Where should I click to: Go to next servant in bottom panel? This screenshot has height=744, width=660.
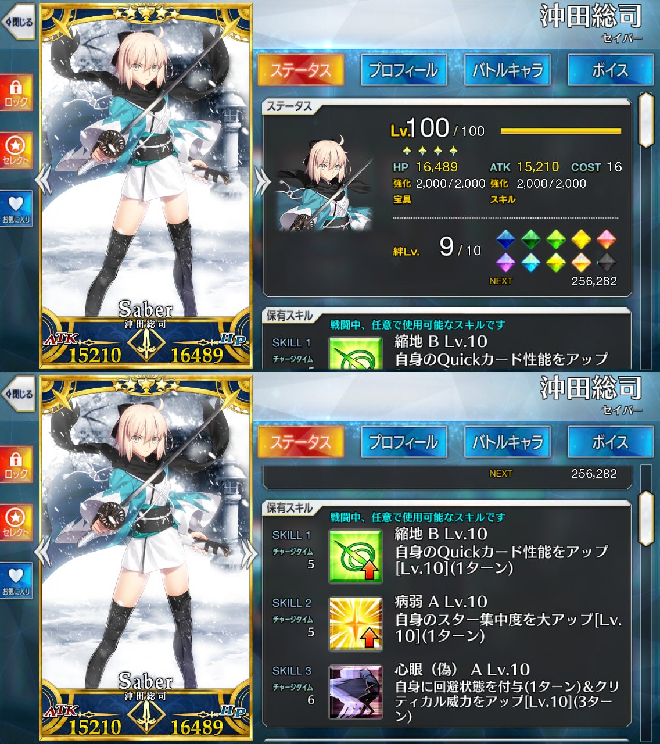249,552
